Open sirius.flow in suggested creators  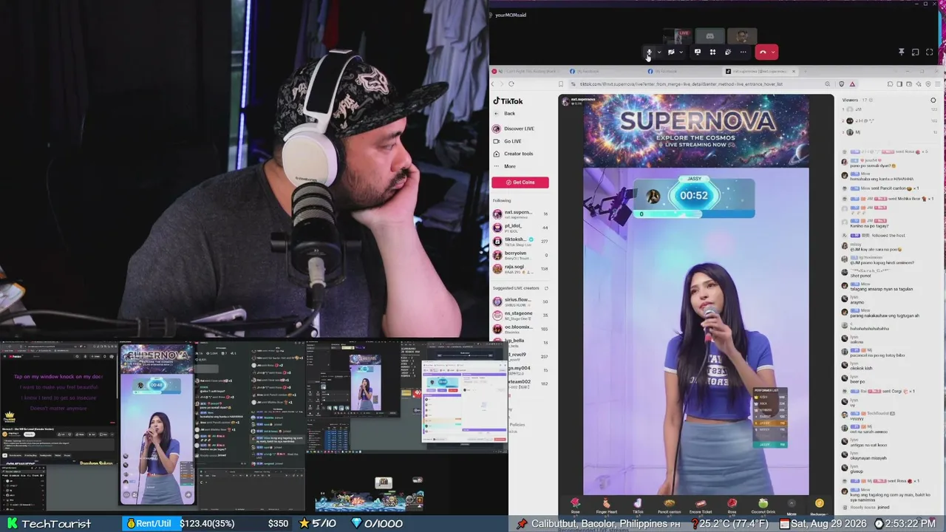click(522, 301)
